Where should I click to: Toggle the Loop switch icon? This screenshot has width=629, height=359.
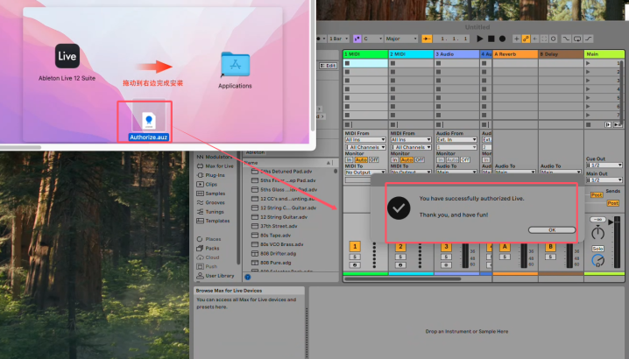tap(577, 39)
